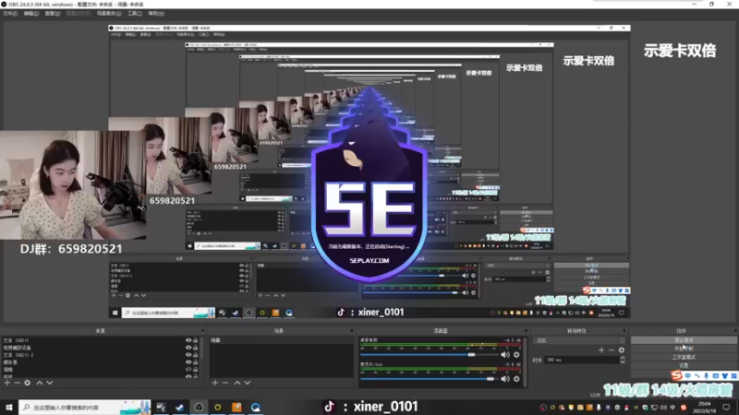Viewport: 739px width, 415px height.
Task: Open 设置 from Controls panel
Action: pos(684,365)
